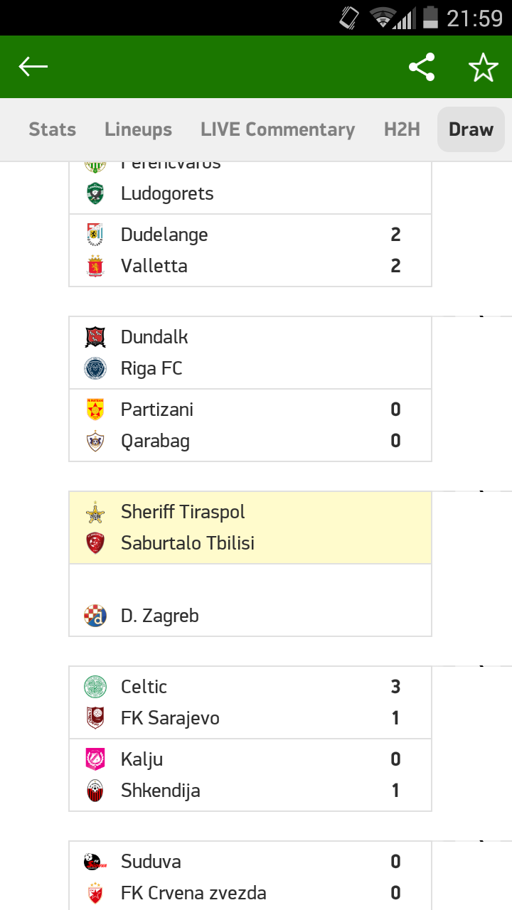Open the Partizani vs Qarabag fixture
This screenshot has height=910, width=512.
250,425
